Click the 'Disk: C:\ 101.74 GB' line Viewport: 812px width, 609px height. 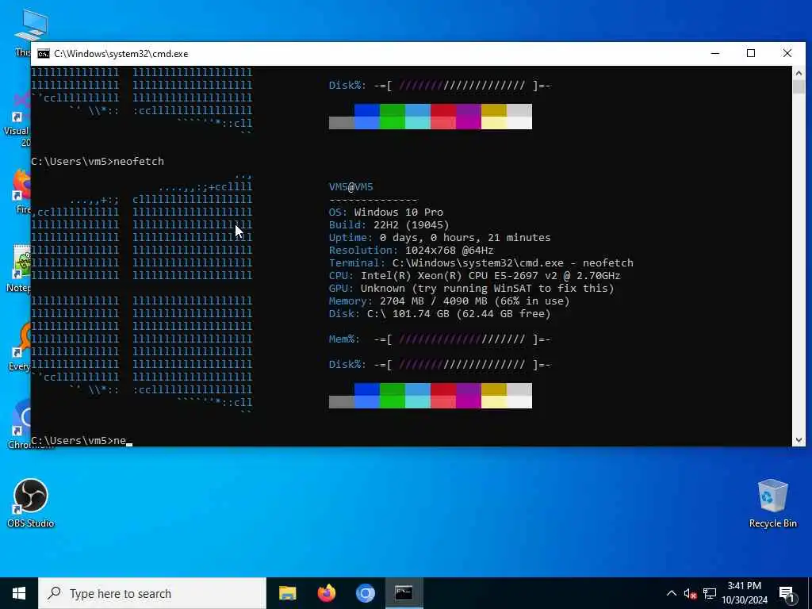439,314
